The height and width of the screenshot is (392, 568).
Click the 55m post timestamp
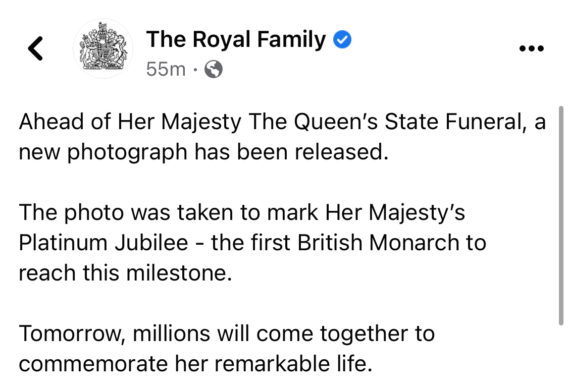(x=166, y=69)
